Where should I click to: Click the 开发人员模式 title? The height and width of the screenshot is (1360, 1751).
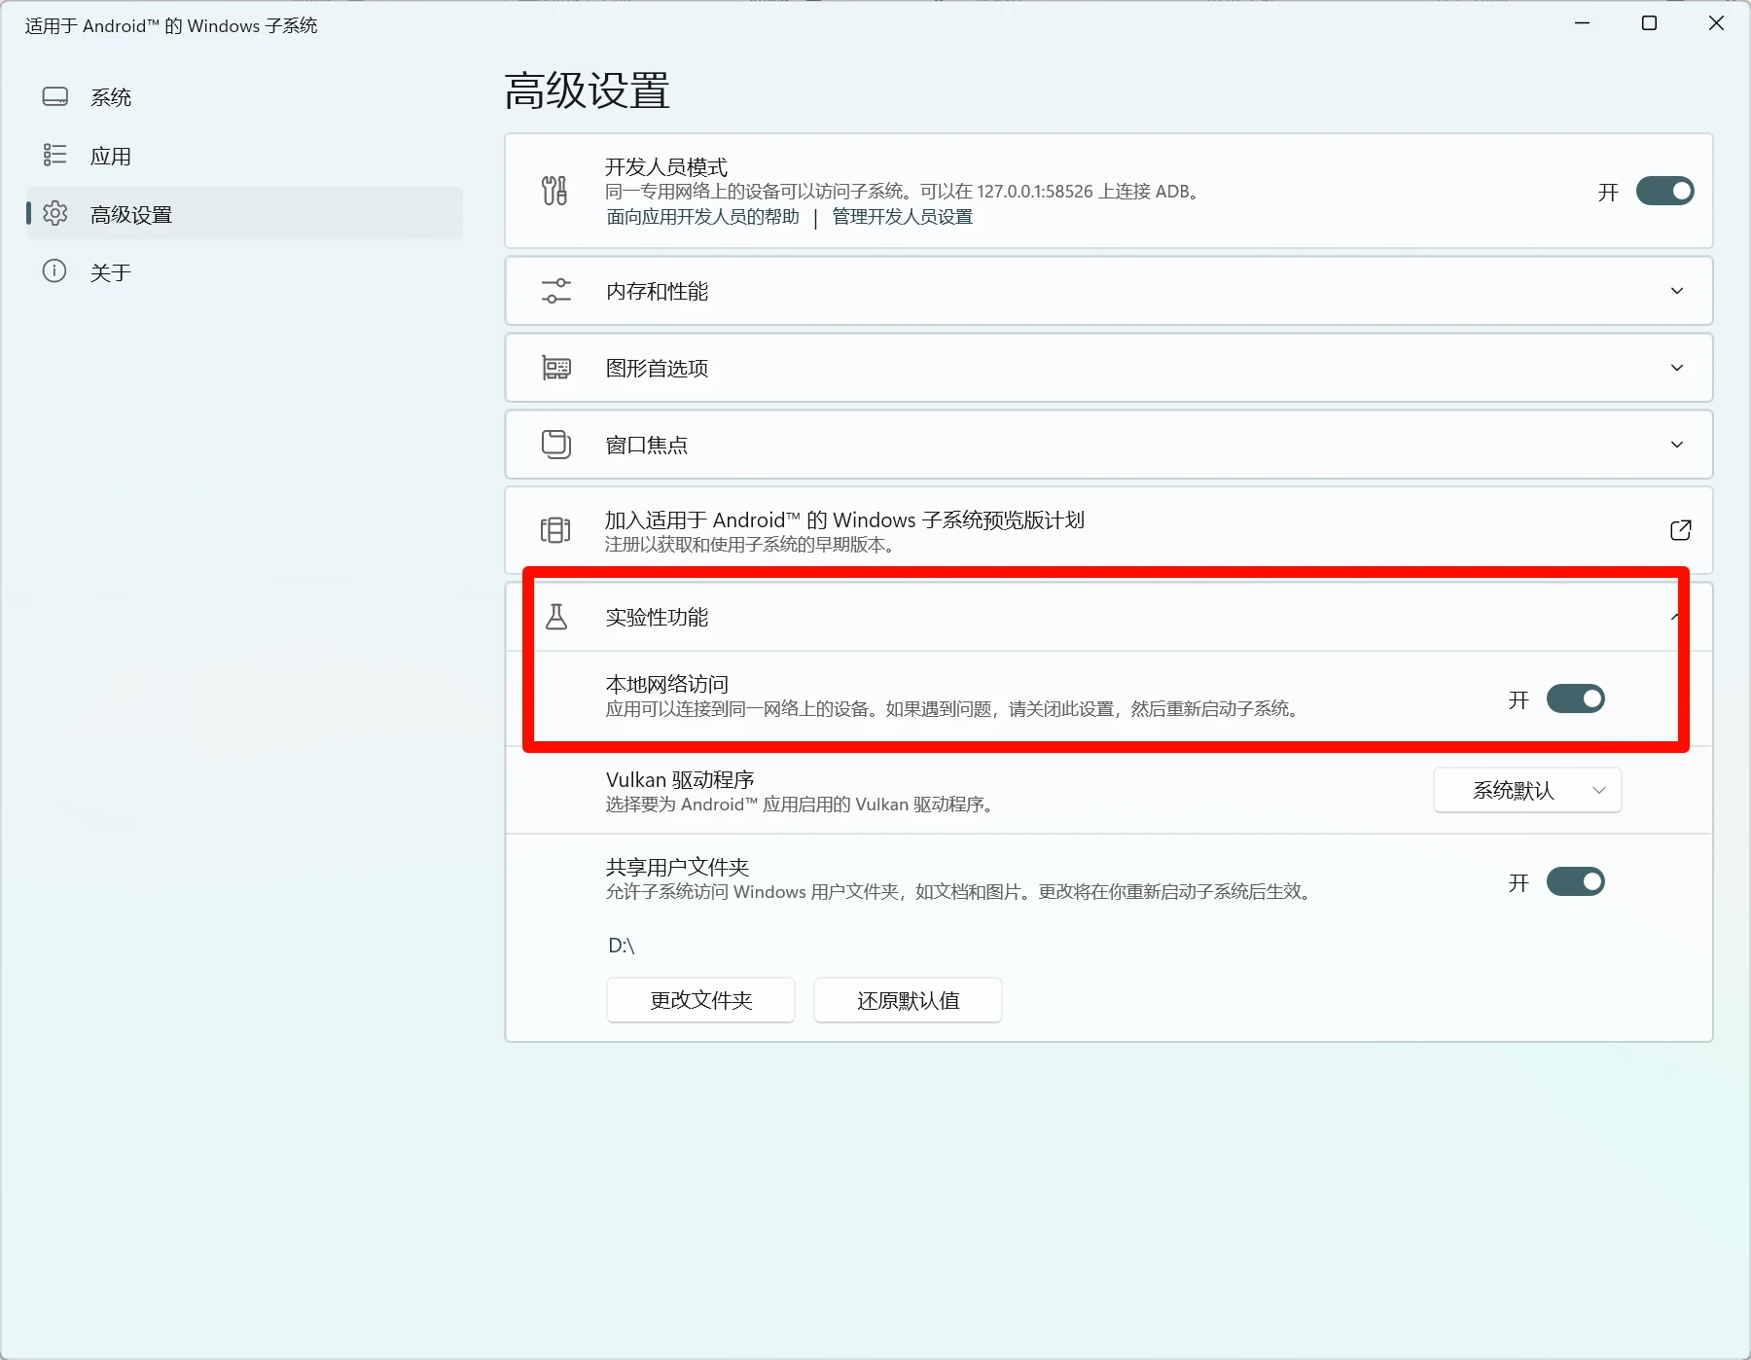pos(666,167)
